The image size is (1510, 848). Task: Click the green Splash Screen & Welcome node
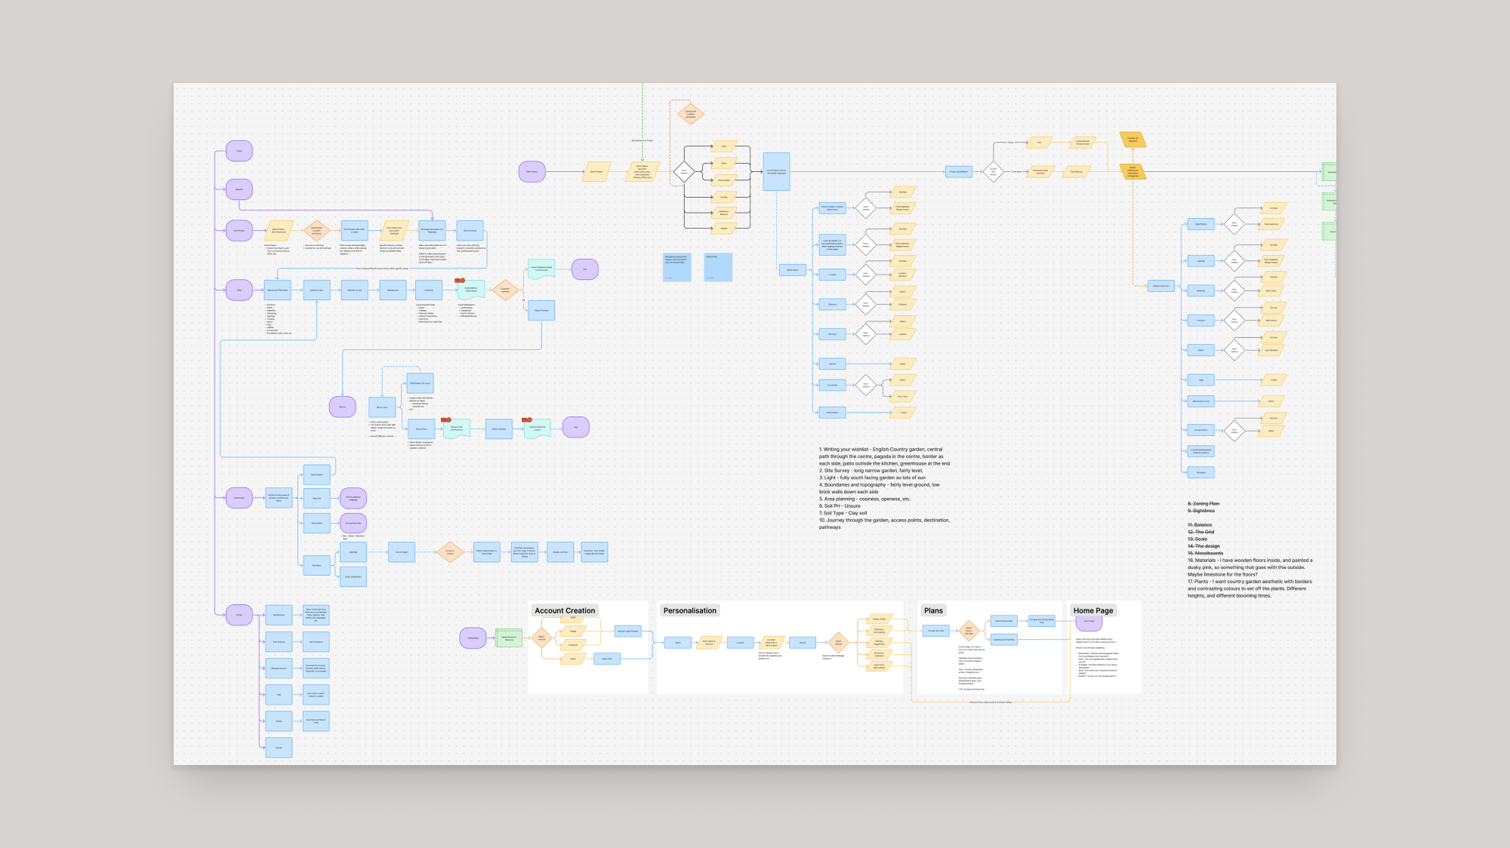[509, 638]
